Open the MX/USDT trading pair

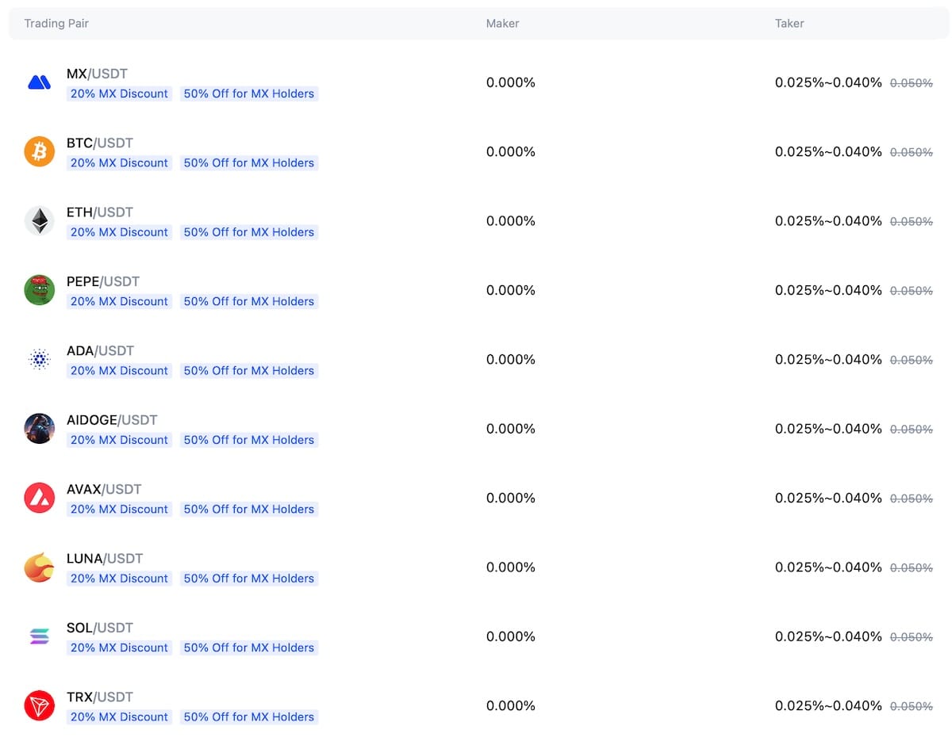(x=97, y=74)
